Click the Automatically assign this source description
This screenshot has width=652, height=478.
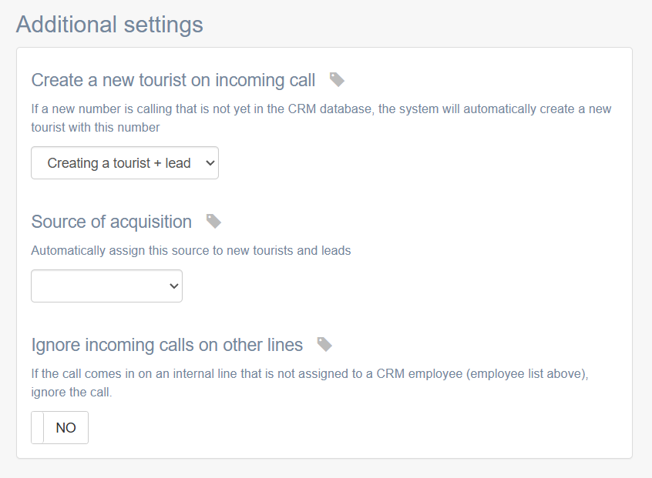click(x=191, y=250)
